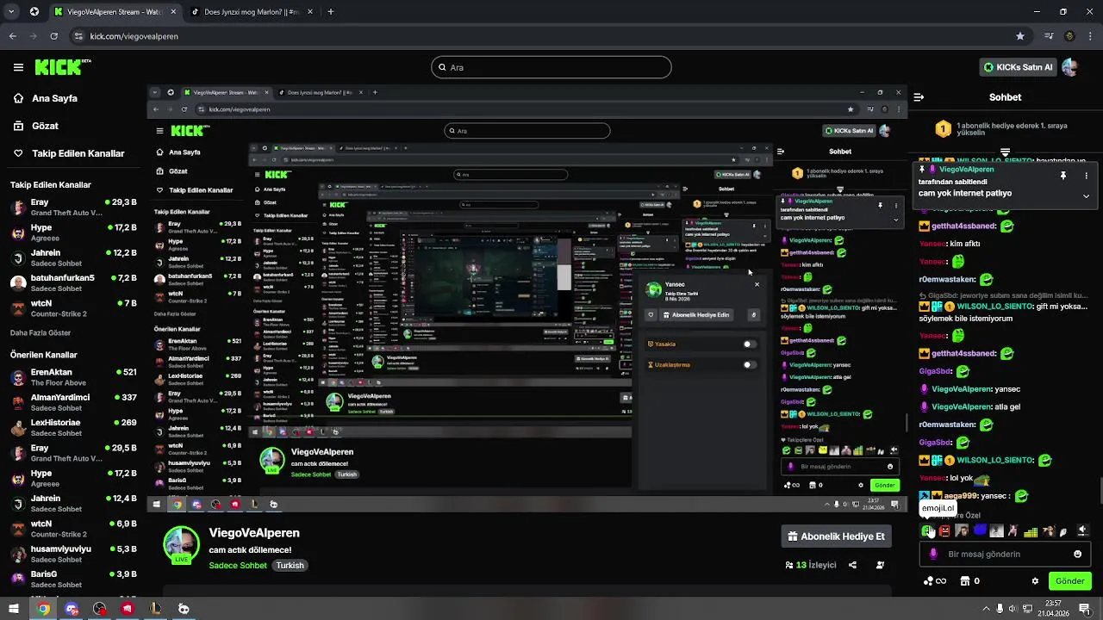The width and height of the screenshot is (1103, 620).
Task: Expand the gift leaderboard bar
Action: pyautogui.click(x=1005, y=152)
